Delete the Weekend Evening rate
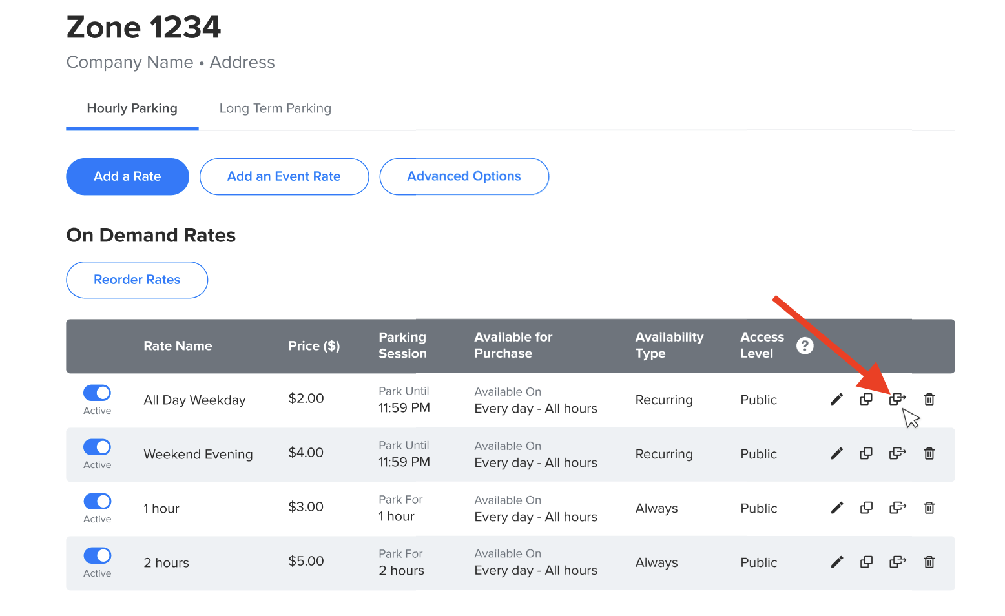The width and height of the screenshot is (1005, 616). tap(929, 453)
